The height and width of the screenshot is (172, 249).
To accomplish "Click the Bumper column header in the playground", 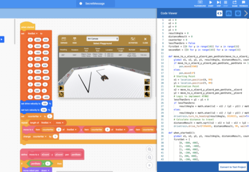I will pos(132,50).
